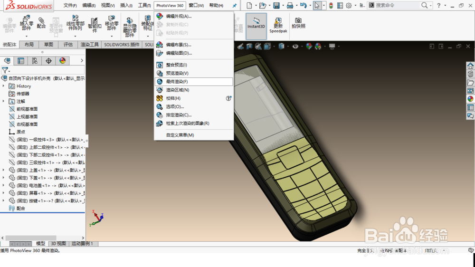Open the PropertyManager tab icon
Screen dimensions: 475x267
point(21,61)
